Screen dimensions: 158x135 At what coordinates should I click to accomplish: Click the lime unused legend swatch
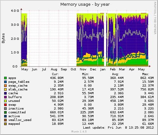(5, 101)
